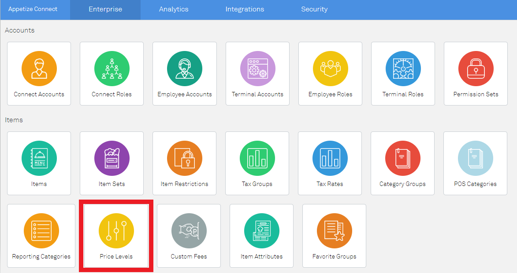This screenshot has width=517, height=273.
Task: Open the Employee Roles tile
Action: [330, 73]
